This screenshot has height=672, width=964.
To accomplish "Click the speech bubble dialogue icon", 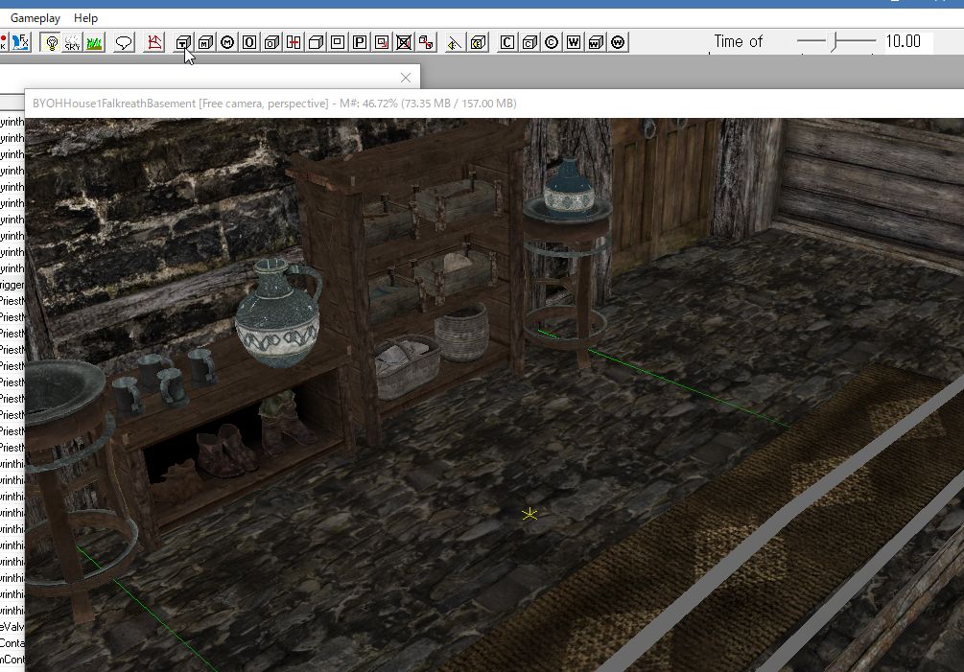I will [124, 42].
